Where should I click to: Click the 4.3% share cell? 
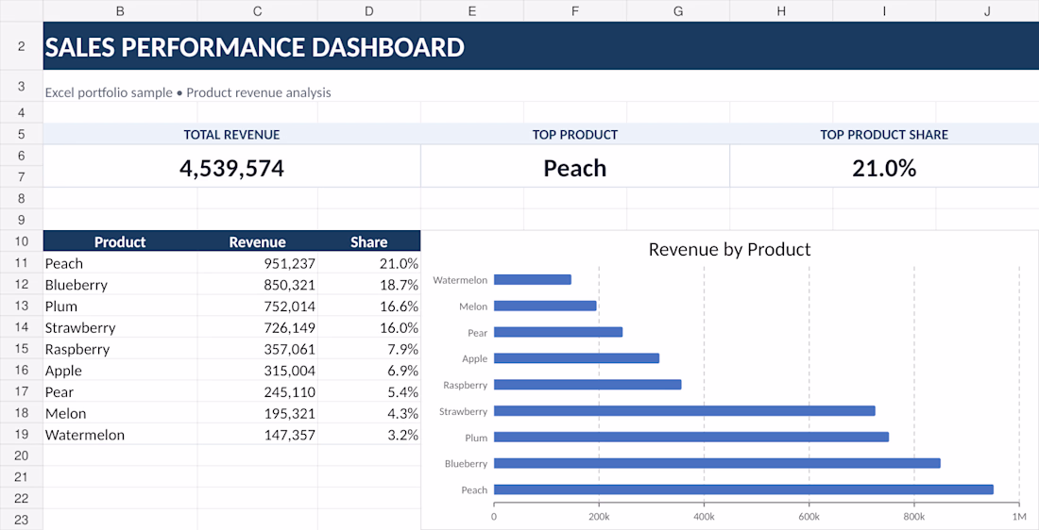tap(369, 413)
